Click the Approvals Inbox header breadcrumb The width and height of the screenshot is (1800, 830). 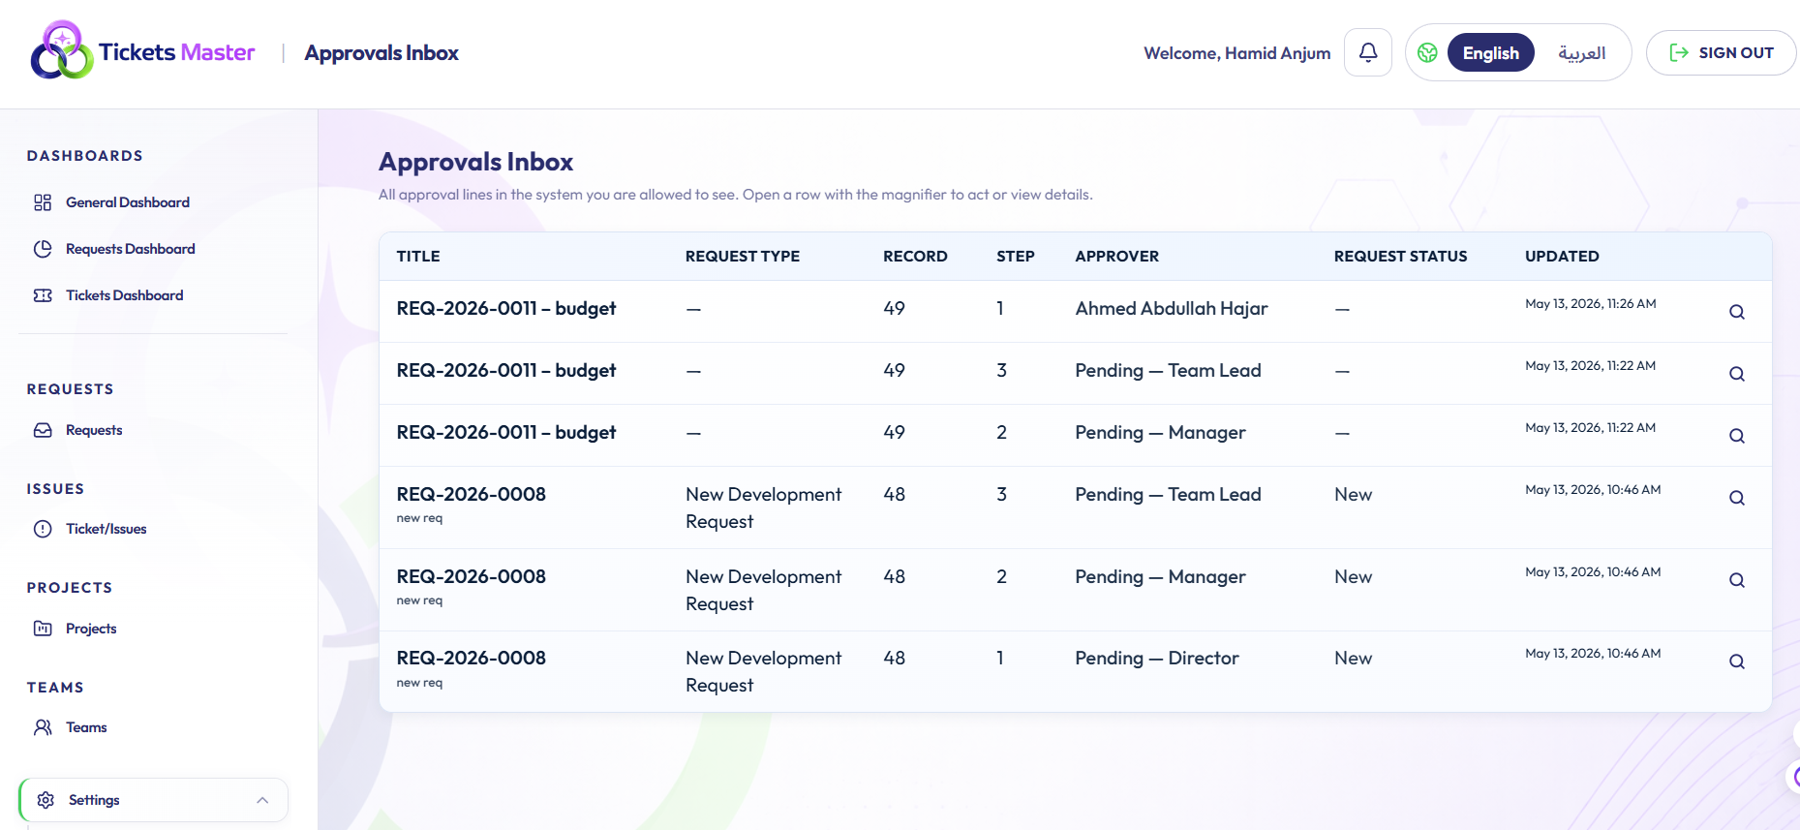click(381, 53)
